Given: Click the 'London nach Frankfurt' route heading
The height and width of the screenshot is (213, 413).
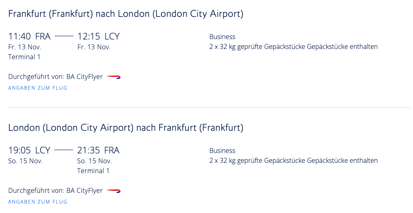Looking at the screenshot, I should (x=126, y=128).
